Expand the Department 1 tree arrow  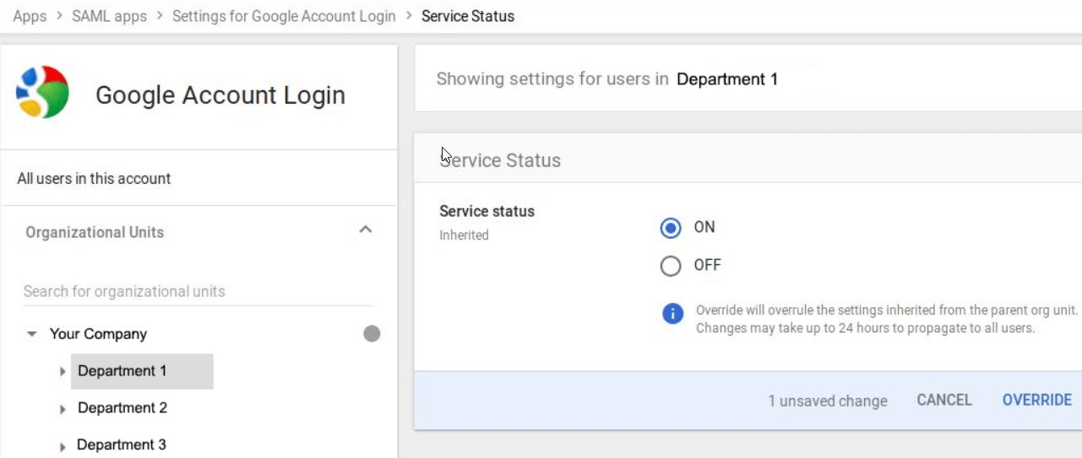click(x=63, y=371)
